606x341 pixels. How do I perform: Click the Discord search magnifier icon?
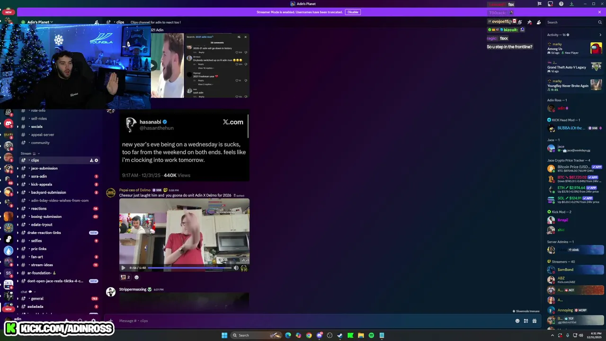tap(600, 22)
